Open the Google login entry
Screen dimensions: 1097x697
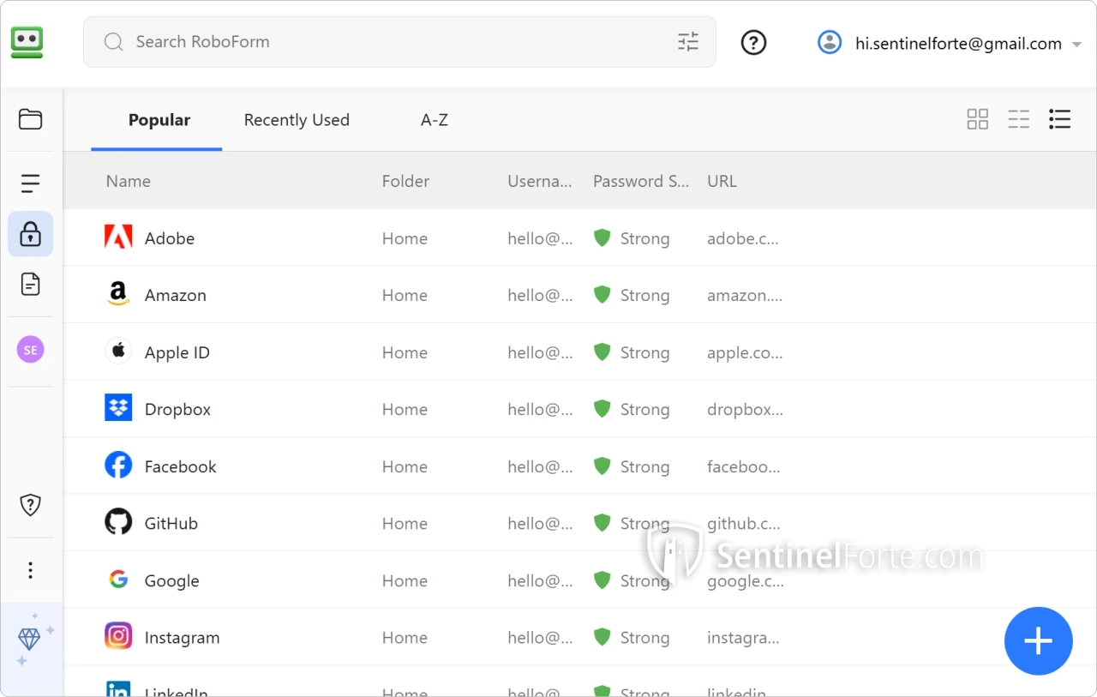coord(579,580)
